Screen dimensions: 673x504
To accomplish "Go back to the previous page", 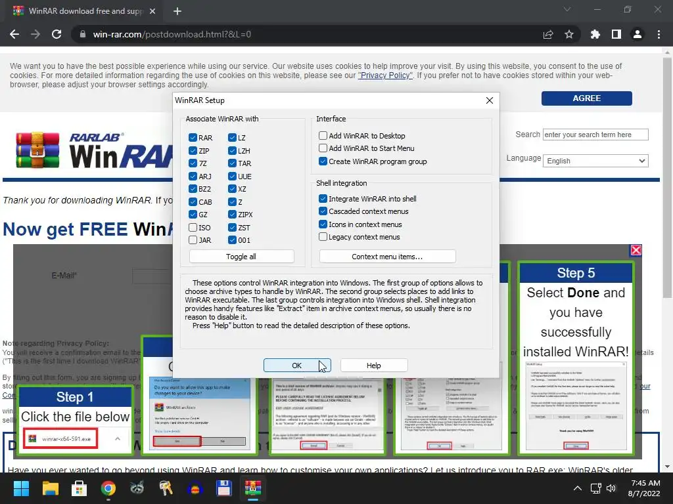I will (x=14, y=34).
